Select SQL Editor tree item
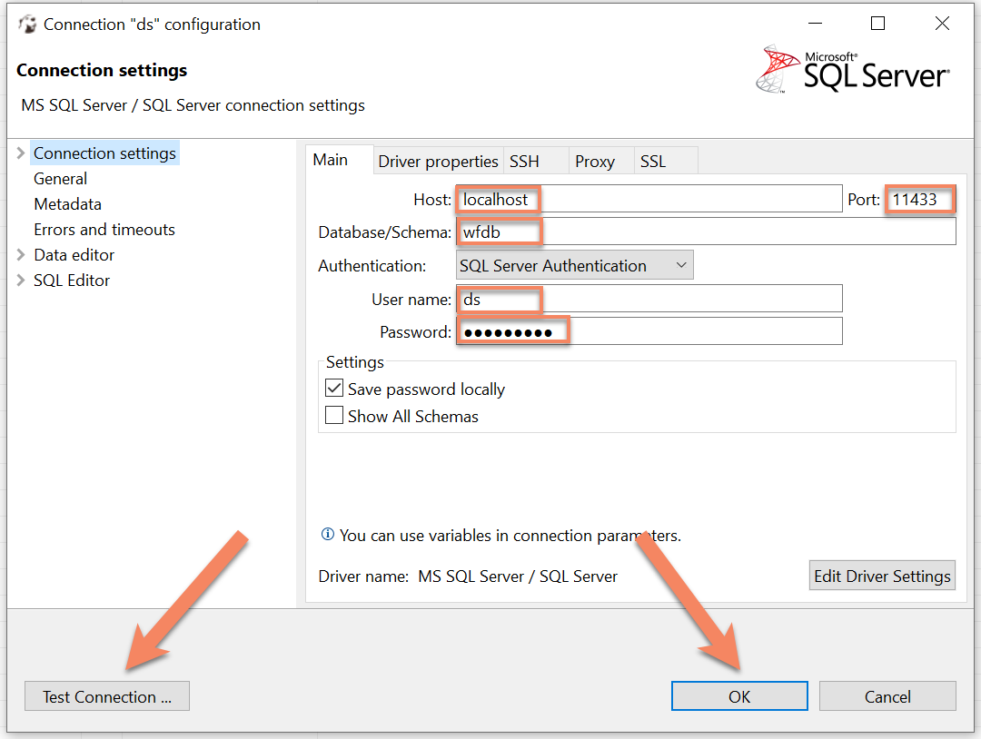Image resolution: width=981 pixels, height=739 pixels. (72, 281)
